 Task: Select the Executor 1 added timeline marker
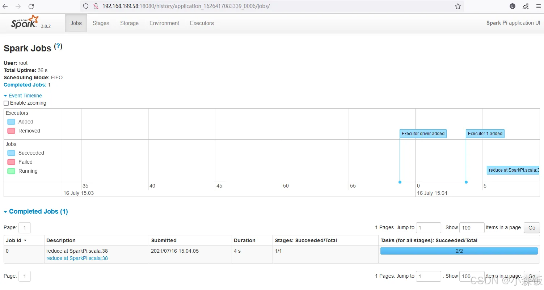pyautogui.click(x=485, y=134)
